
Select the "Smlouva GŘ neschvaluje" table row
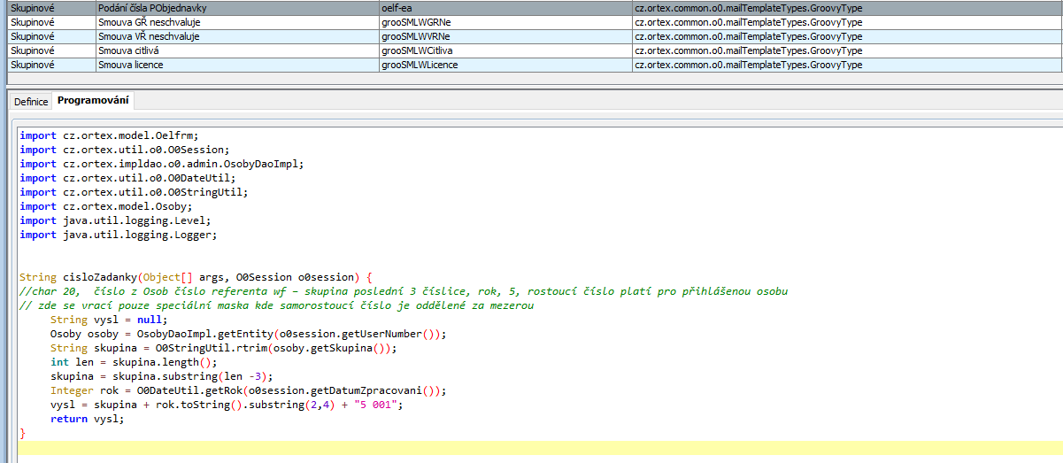[149, 22]
